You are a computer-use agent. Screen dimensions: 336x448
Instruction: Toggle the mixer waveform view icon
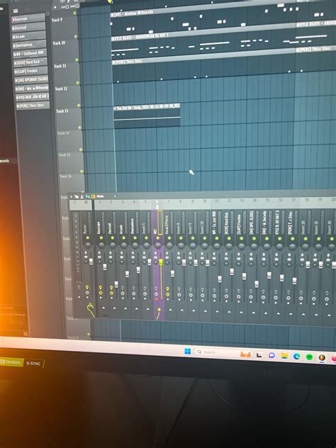[x=87, y=196]
